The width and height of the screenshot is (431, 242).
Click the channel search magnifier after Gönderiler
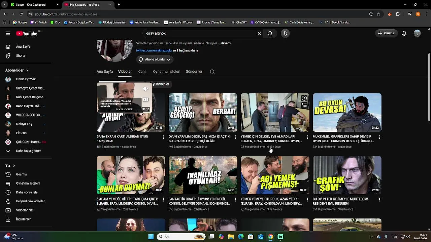click(212, 72)
